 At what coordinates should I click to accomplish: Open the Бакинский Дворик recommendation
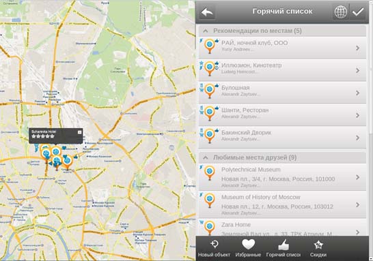point(282,138)
